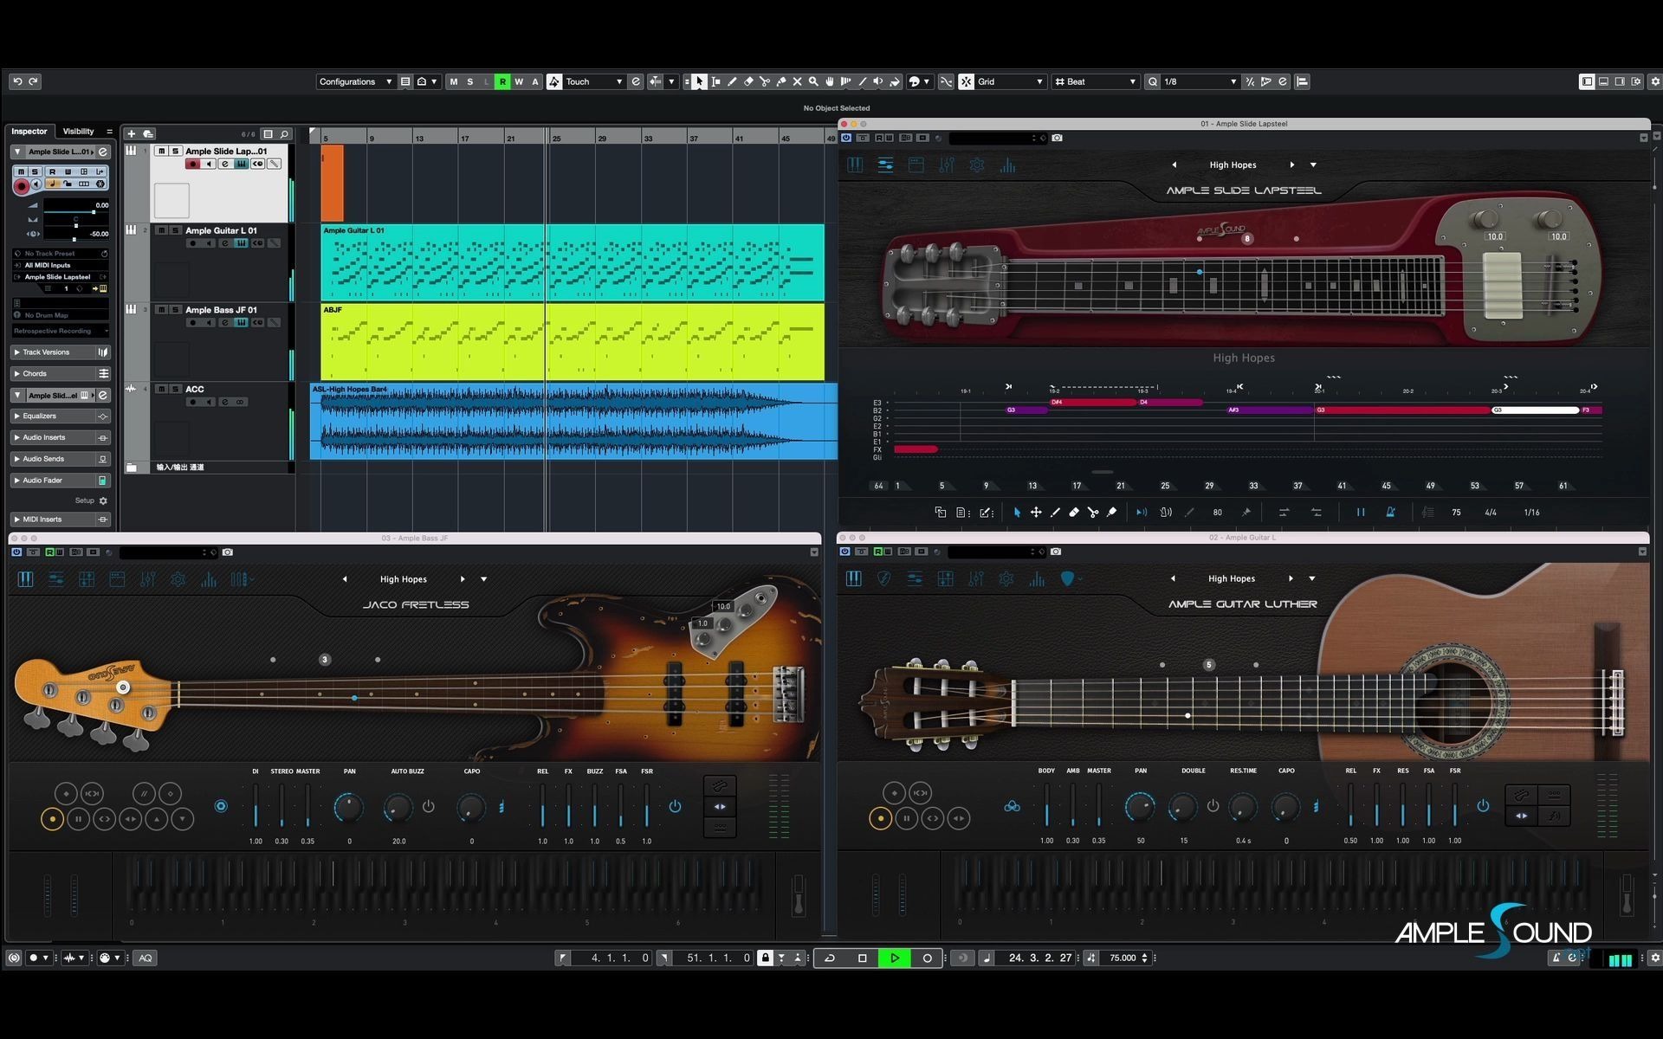Click the MASTER slider in Guitar L
Image resolution: width=1663 pixels, height=1039 pixels.
[x=1099, y=804]
